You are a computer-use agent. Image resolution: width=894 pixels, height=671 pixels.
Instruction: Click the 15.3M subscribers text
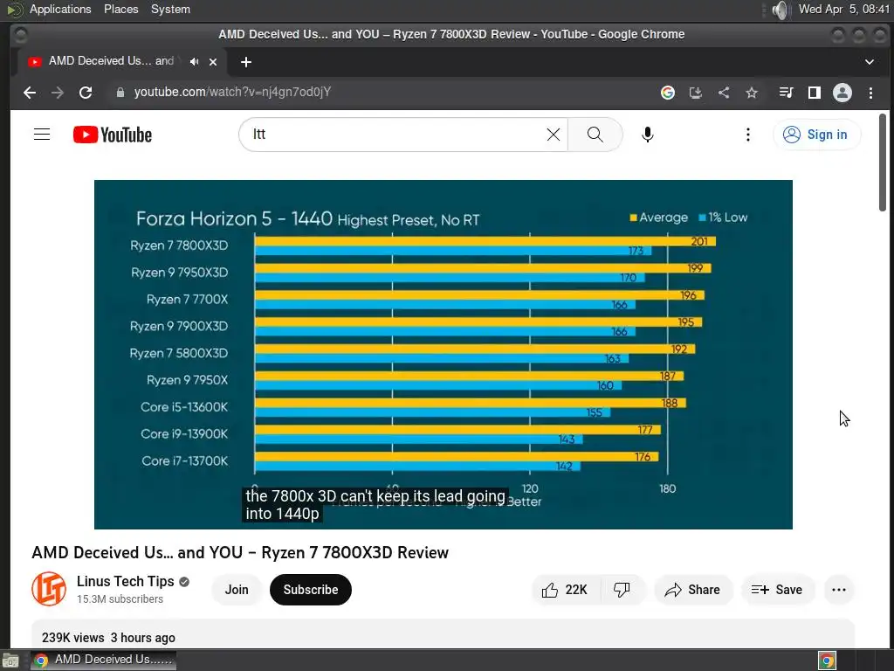pyautogui.click(x=120, y=599)
